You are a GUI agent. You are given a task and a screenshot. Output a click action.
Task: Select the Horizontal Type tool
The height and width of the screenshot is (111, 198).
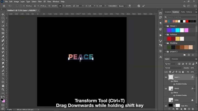(x=3, y=75)
